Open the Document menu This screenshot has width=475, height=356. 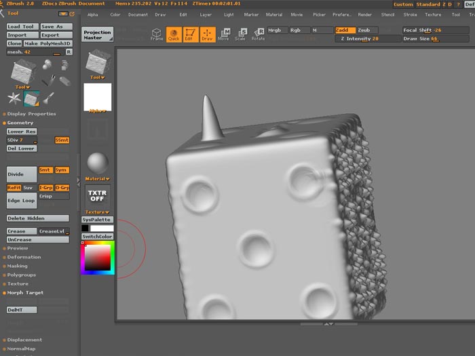pos(138,14)
